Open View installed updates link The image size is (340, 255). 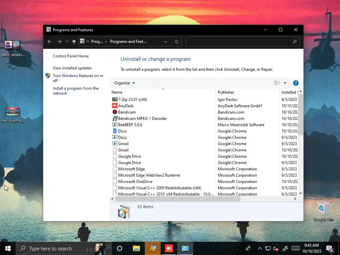point(72,68)
